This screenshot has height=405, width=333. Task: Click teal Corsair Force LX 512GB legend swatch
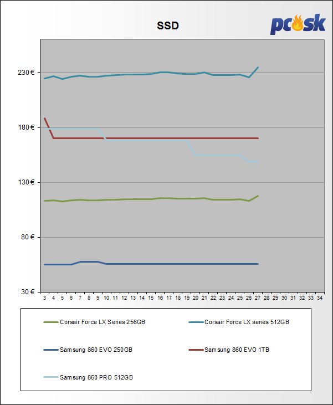tap(195, 322)
